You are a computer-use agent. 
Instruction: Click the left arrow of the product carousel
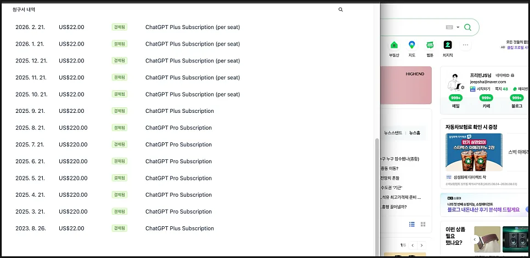(x=474, y=239)
